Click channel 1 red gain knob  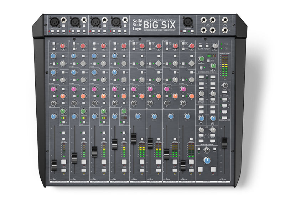63,46
